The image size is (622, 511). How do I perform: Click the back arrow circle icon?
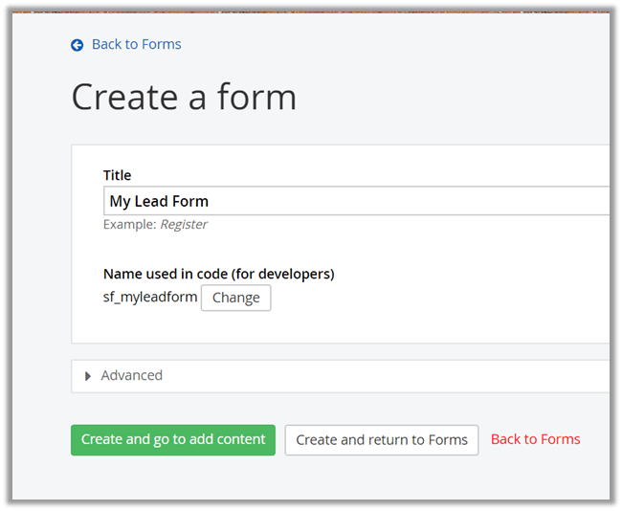click(x=78, y=45)
